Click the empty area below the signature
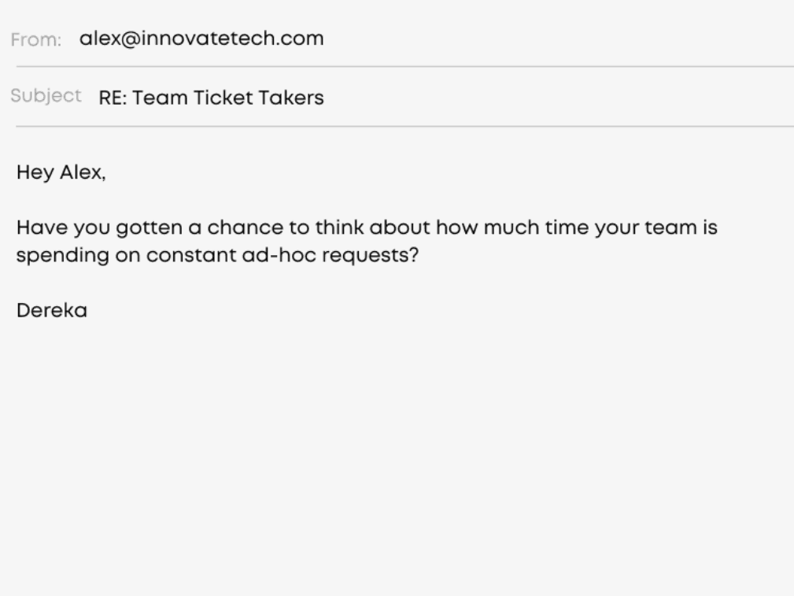Screen dimensions: 794x596 tap(397, 456)
